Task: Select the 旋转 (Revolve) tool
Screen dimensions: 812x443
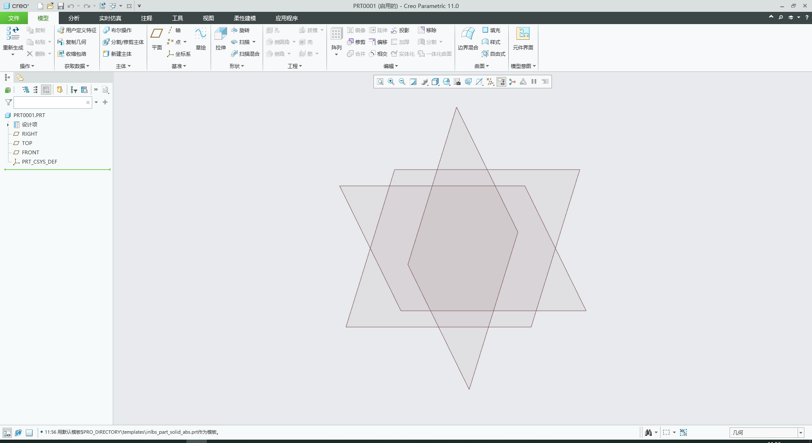Action: tap(241, 30)
